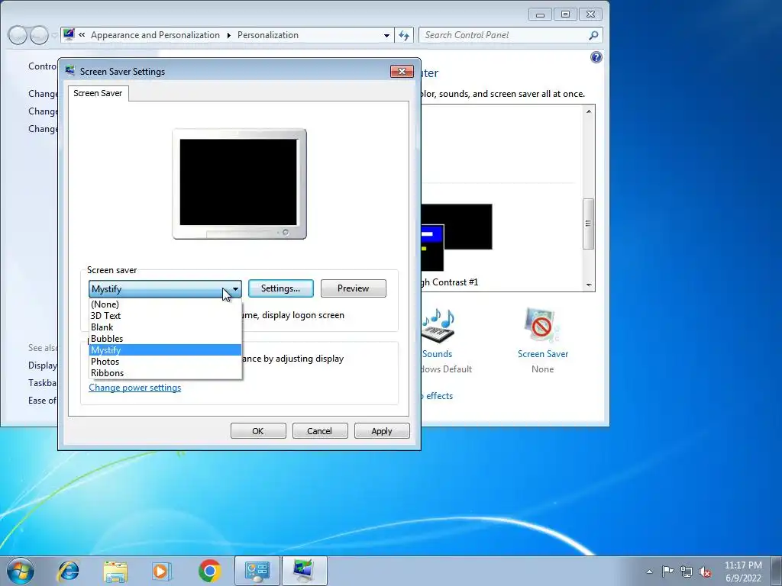Viewport: 782px width, 586px height.
Task: Choose Bubbles from the screen saver list
Action: [165, 338]
